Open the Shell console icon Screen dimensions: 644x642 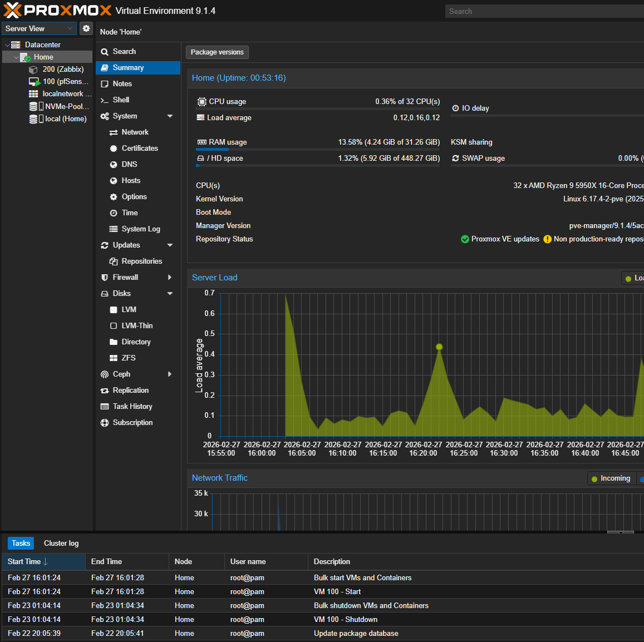(105, 100)
